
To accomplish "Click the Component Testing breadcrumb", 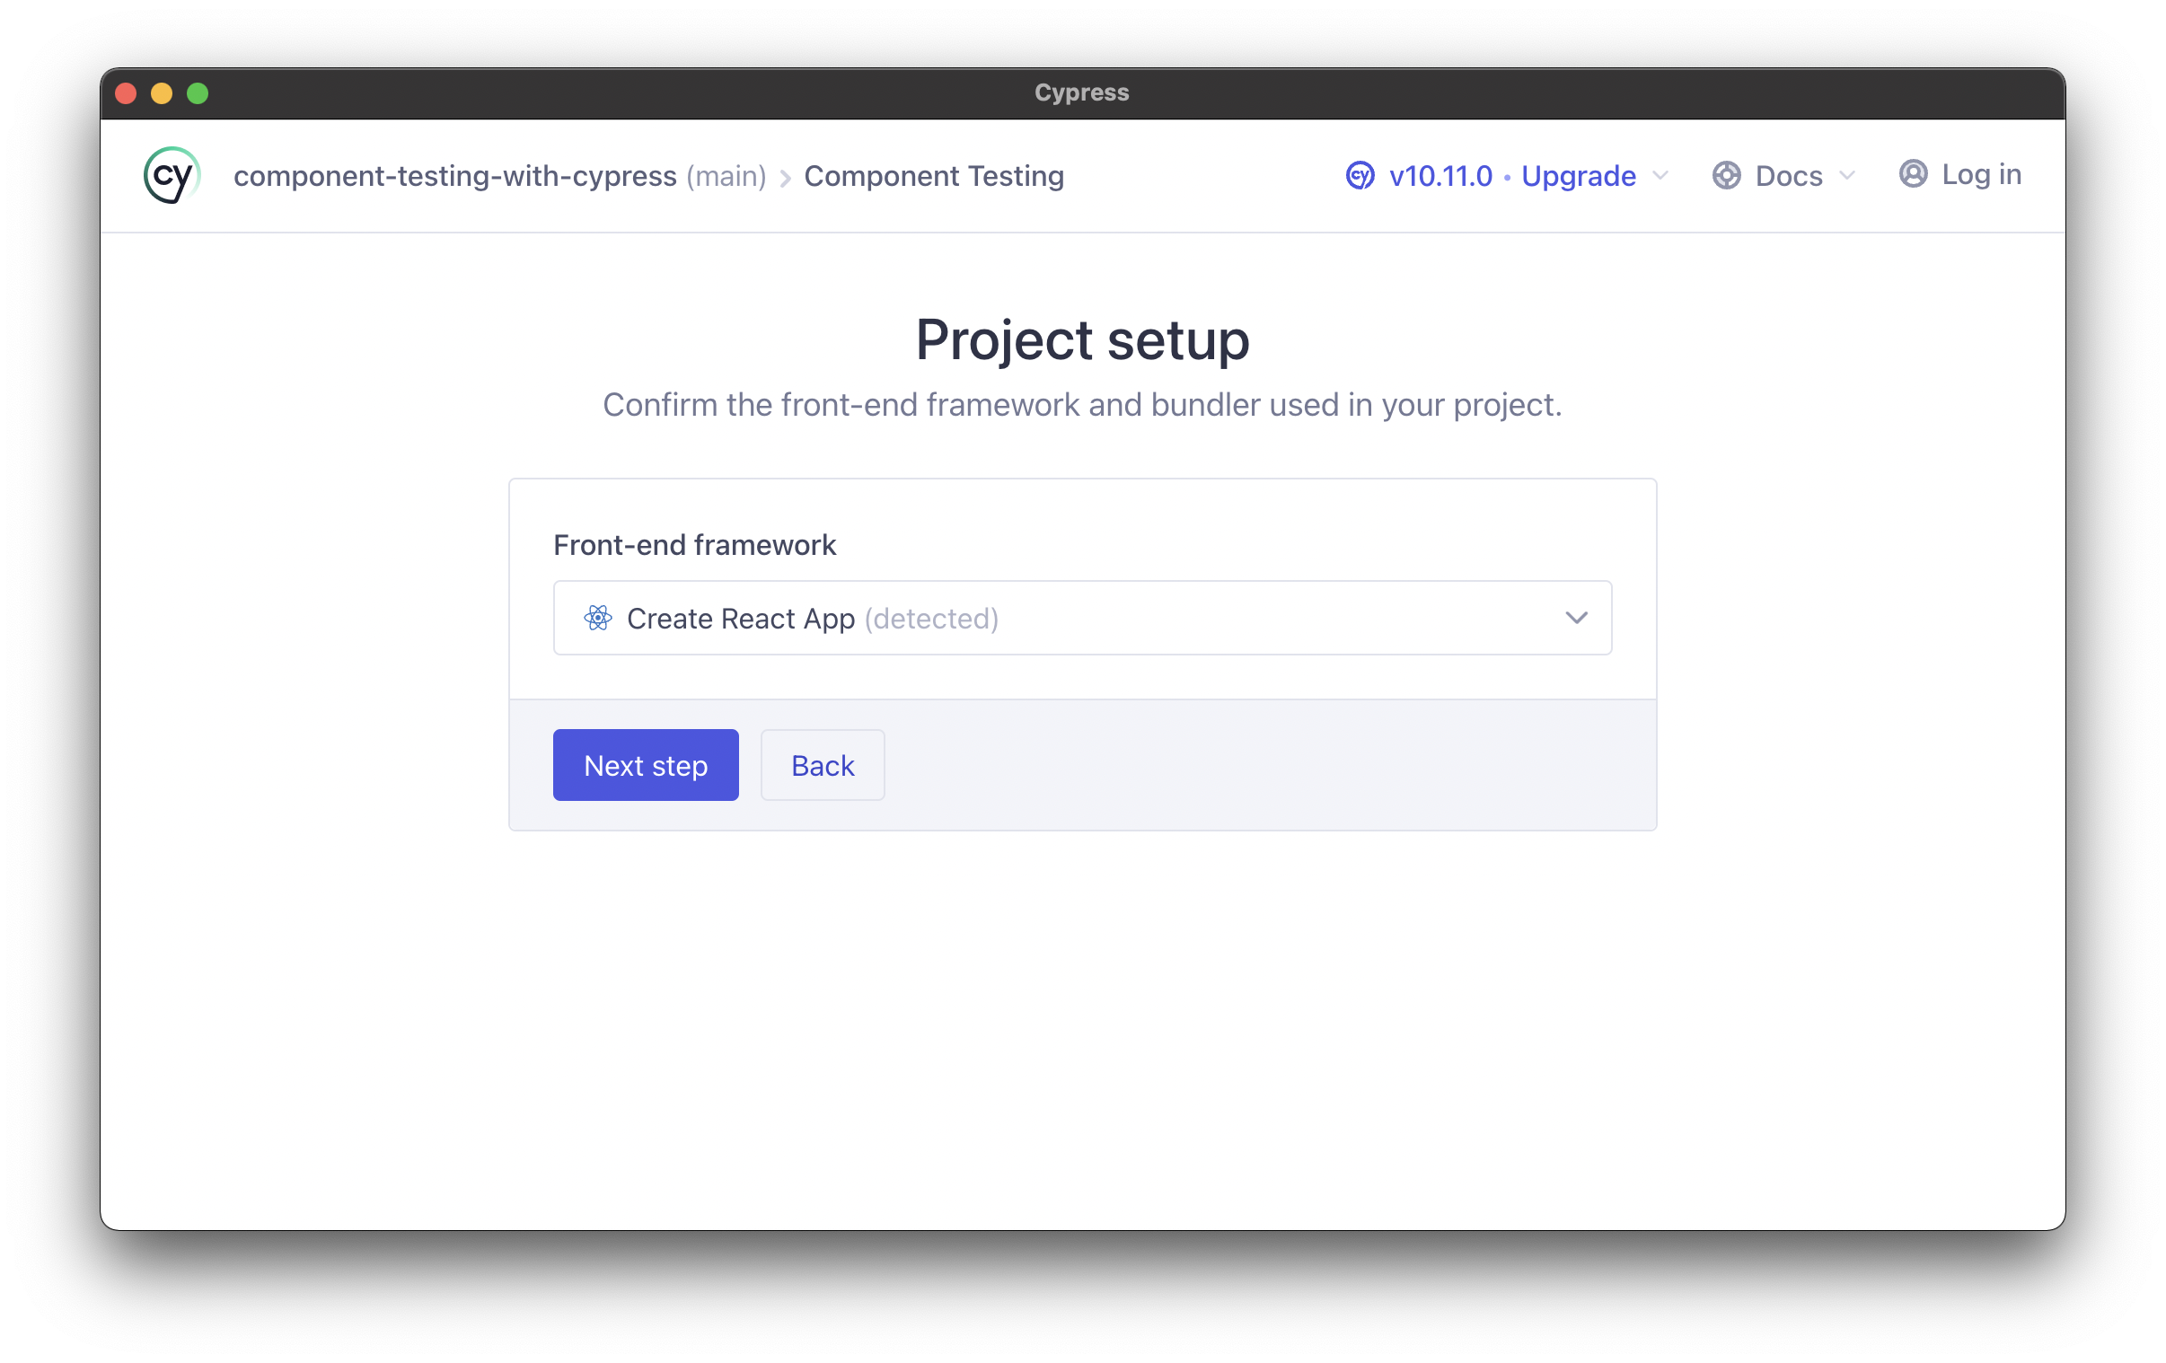I will 934,176.
